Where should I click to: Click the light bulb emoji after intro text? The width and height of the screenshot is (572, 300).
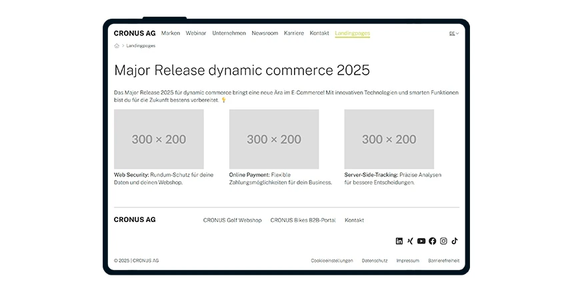pos(223,100)
